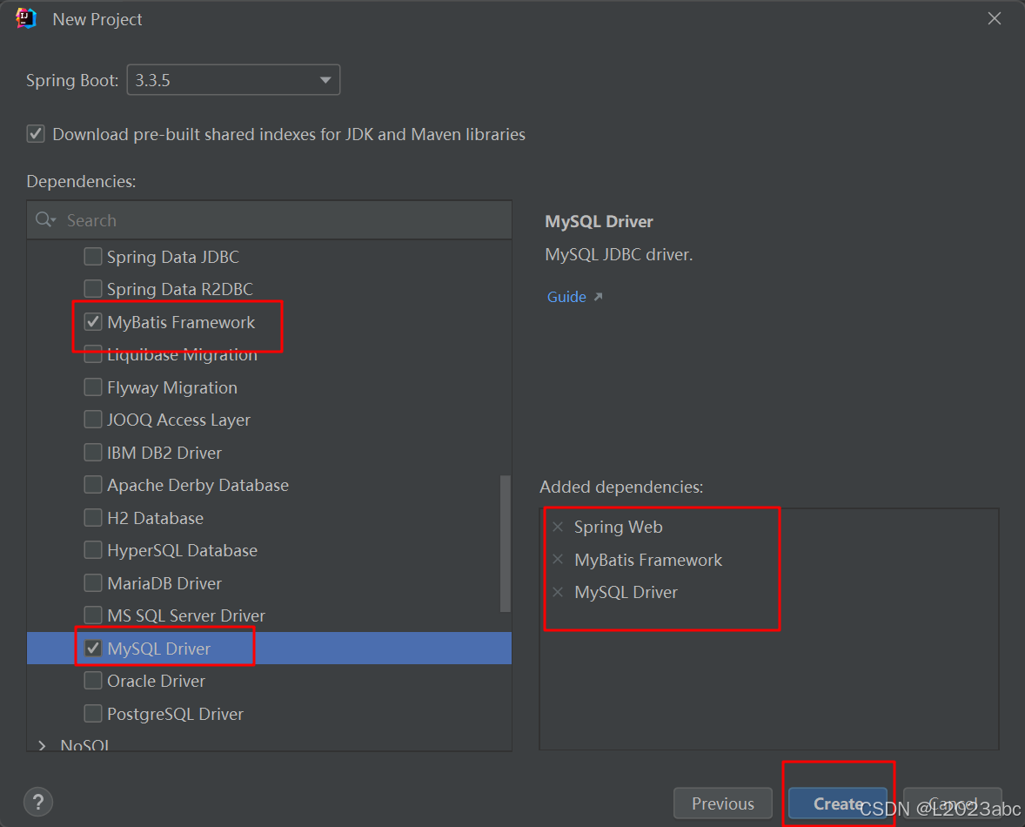The image size is (1025, 827).
Task: Check the MariaDB Driver checkbox
Action: click(x=93, y=583)
